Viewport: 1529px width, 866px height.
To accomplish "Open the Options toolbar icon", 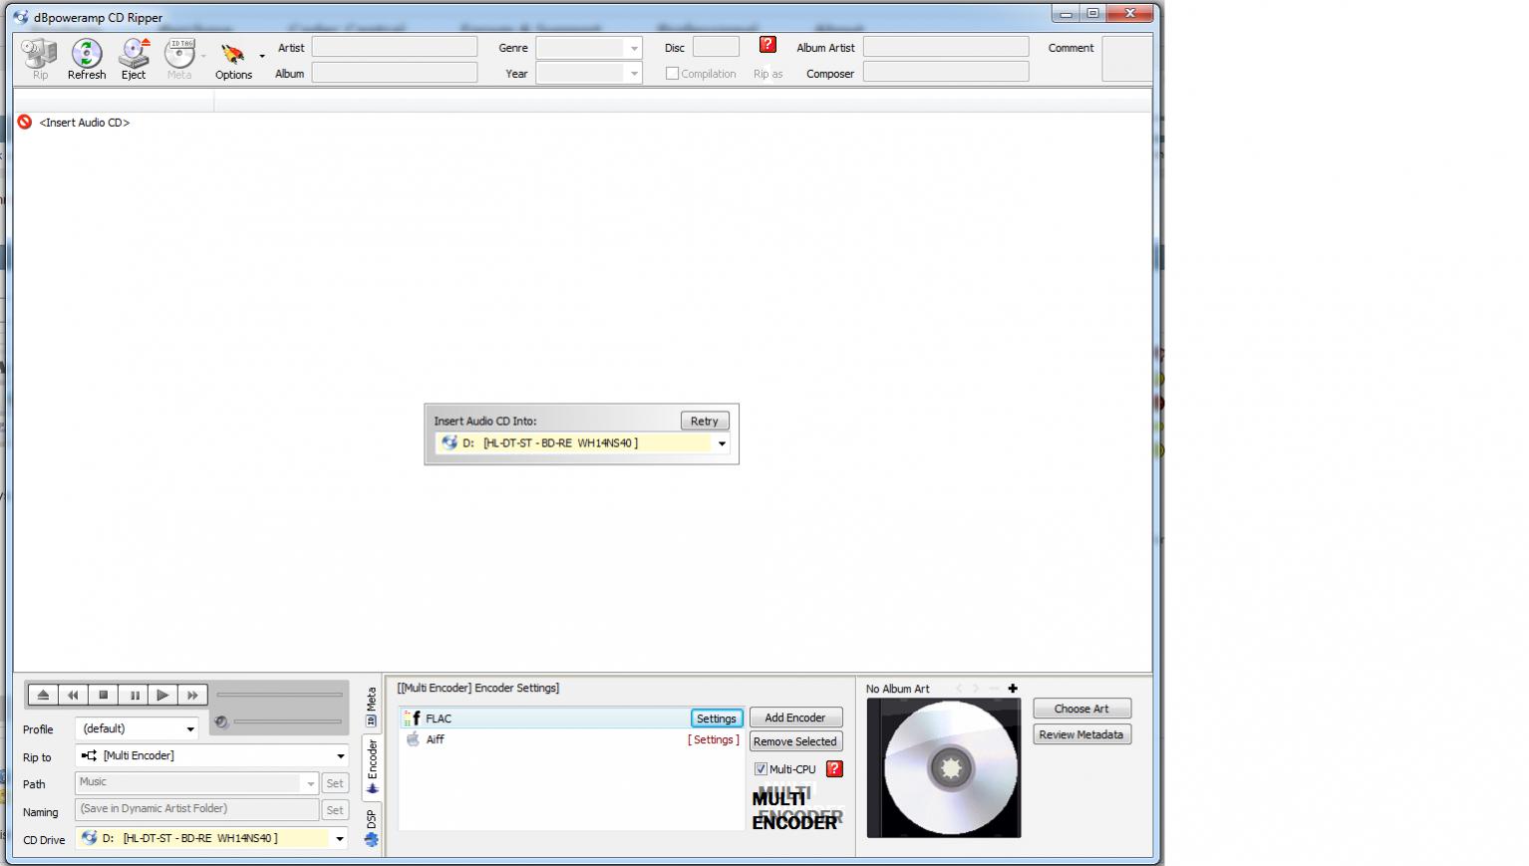I will (233, 56).
